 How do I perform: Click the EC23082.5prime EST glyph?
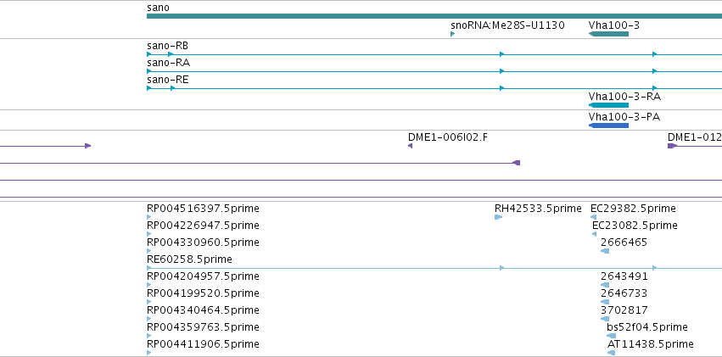pyautogui.click(x=595, y=234)
